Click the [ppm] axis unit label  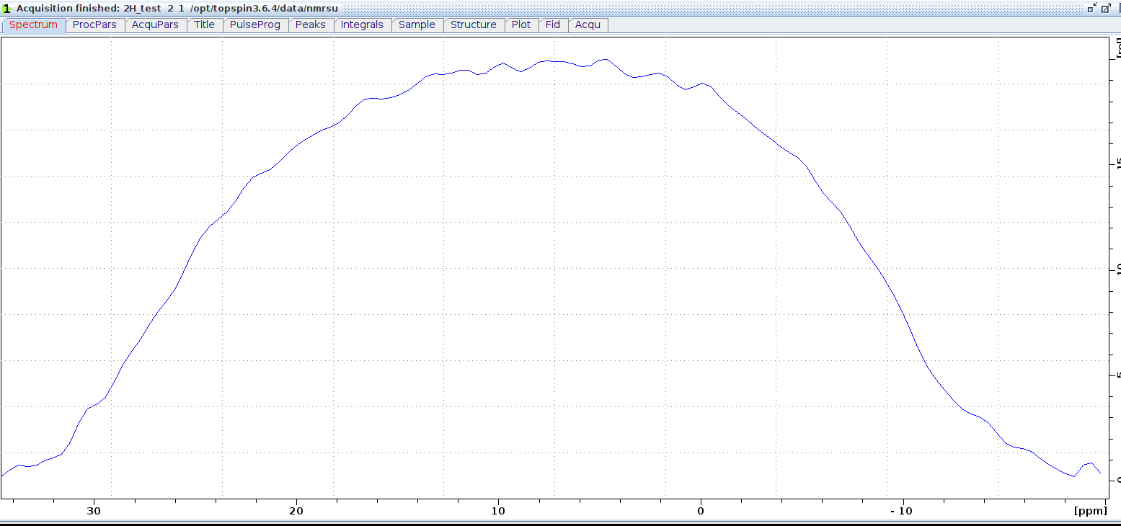tap(1089, 511)
